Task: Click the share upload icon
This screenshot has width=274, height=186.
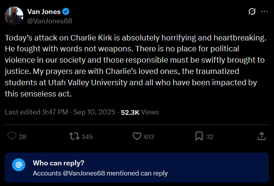Action: (262, 136)
